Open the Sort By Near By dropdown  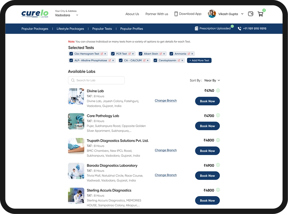pyautogui.click(x=212, y=80)
